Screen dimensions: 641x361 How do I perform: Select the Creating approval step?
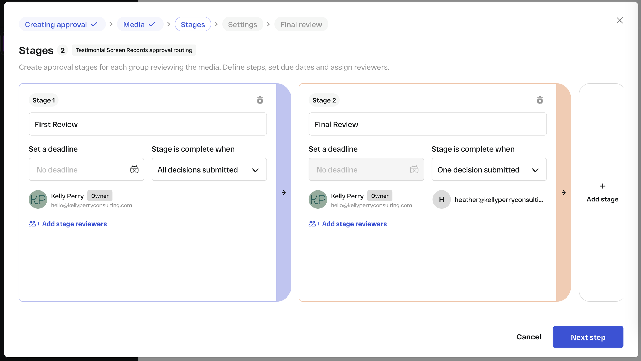click(x=62, y=24)
